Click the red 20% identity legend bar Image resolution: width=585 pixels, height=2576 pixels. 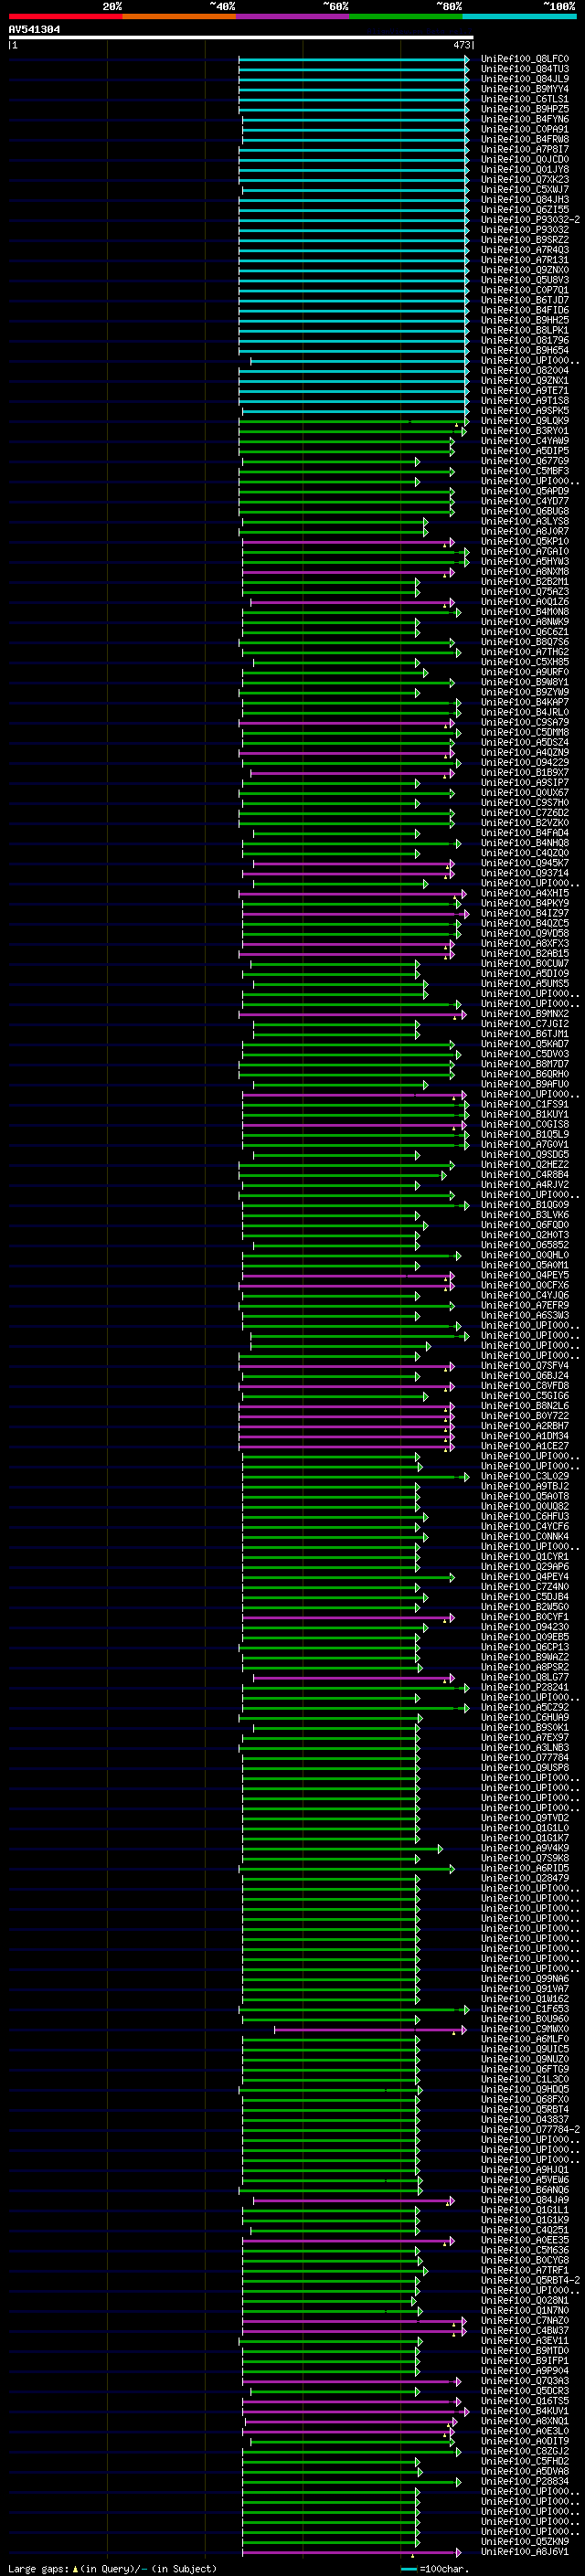65,16
